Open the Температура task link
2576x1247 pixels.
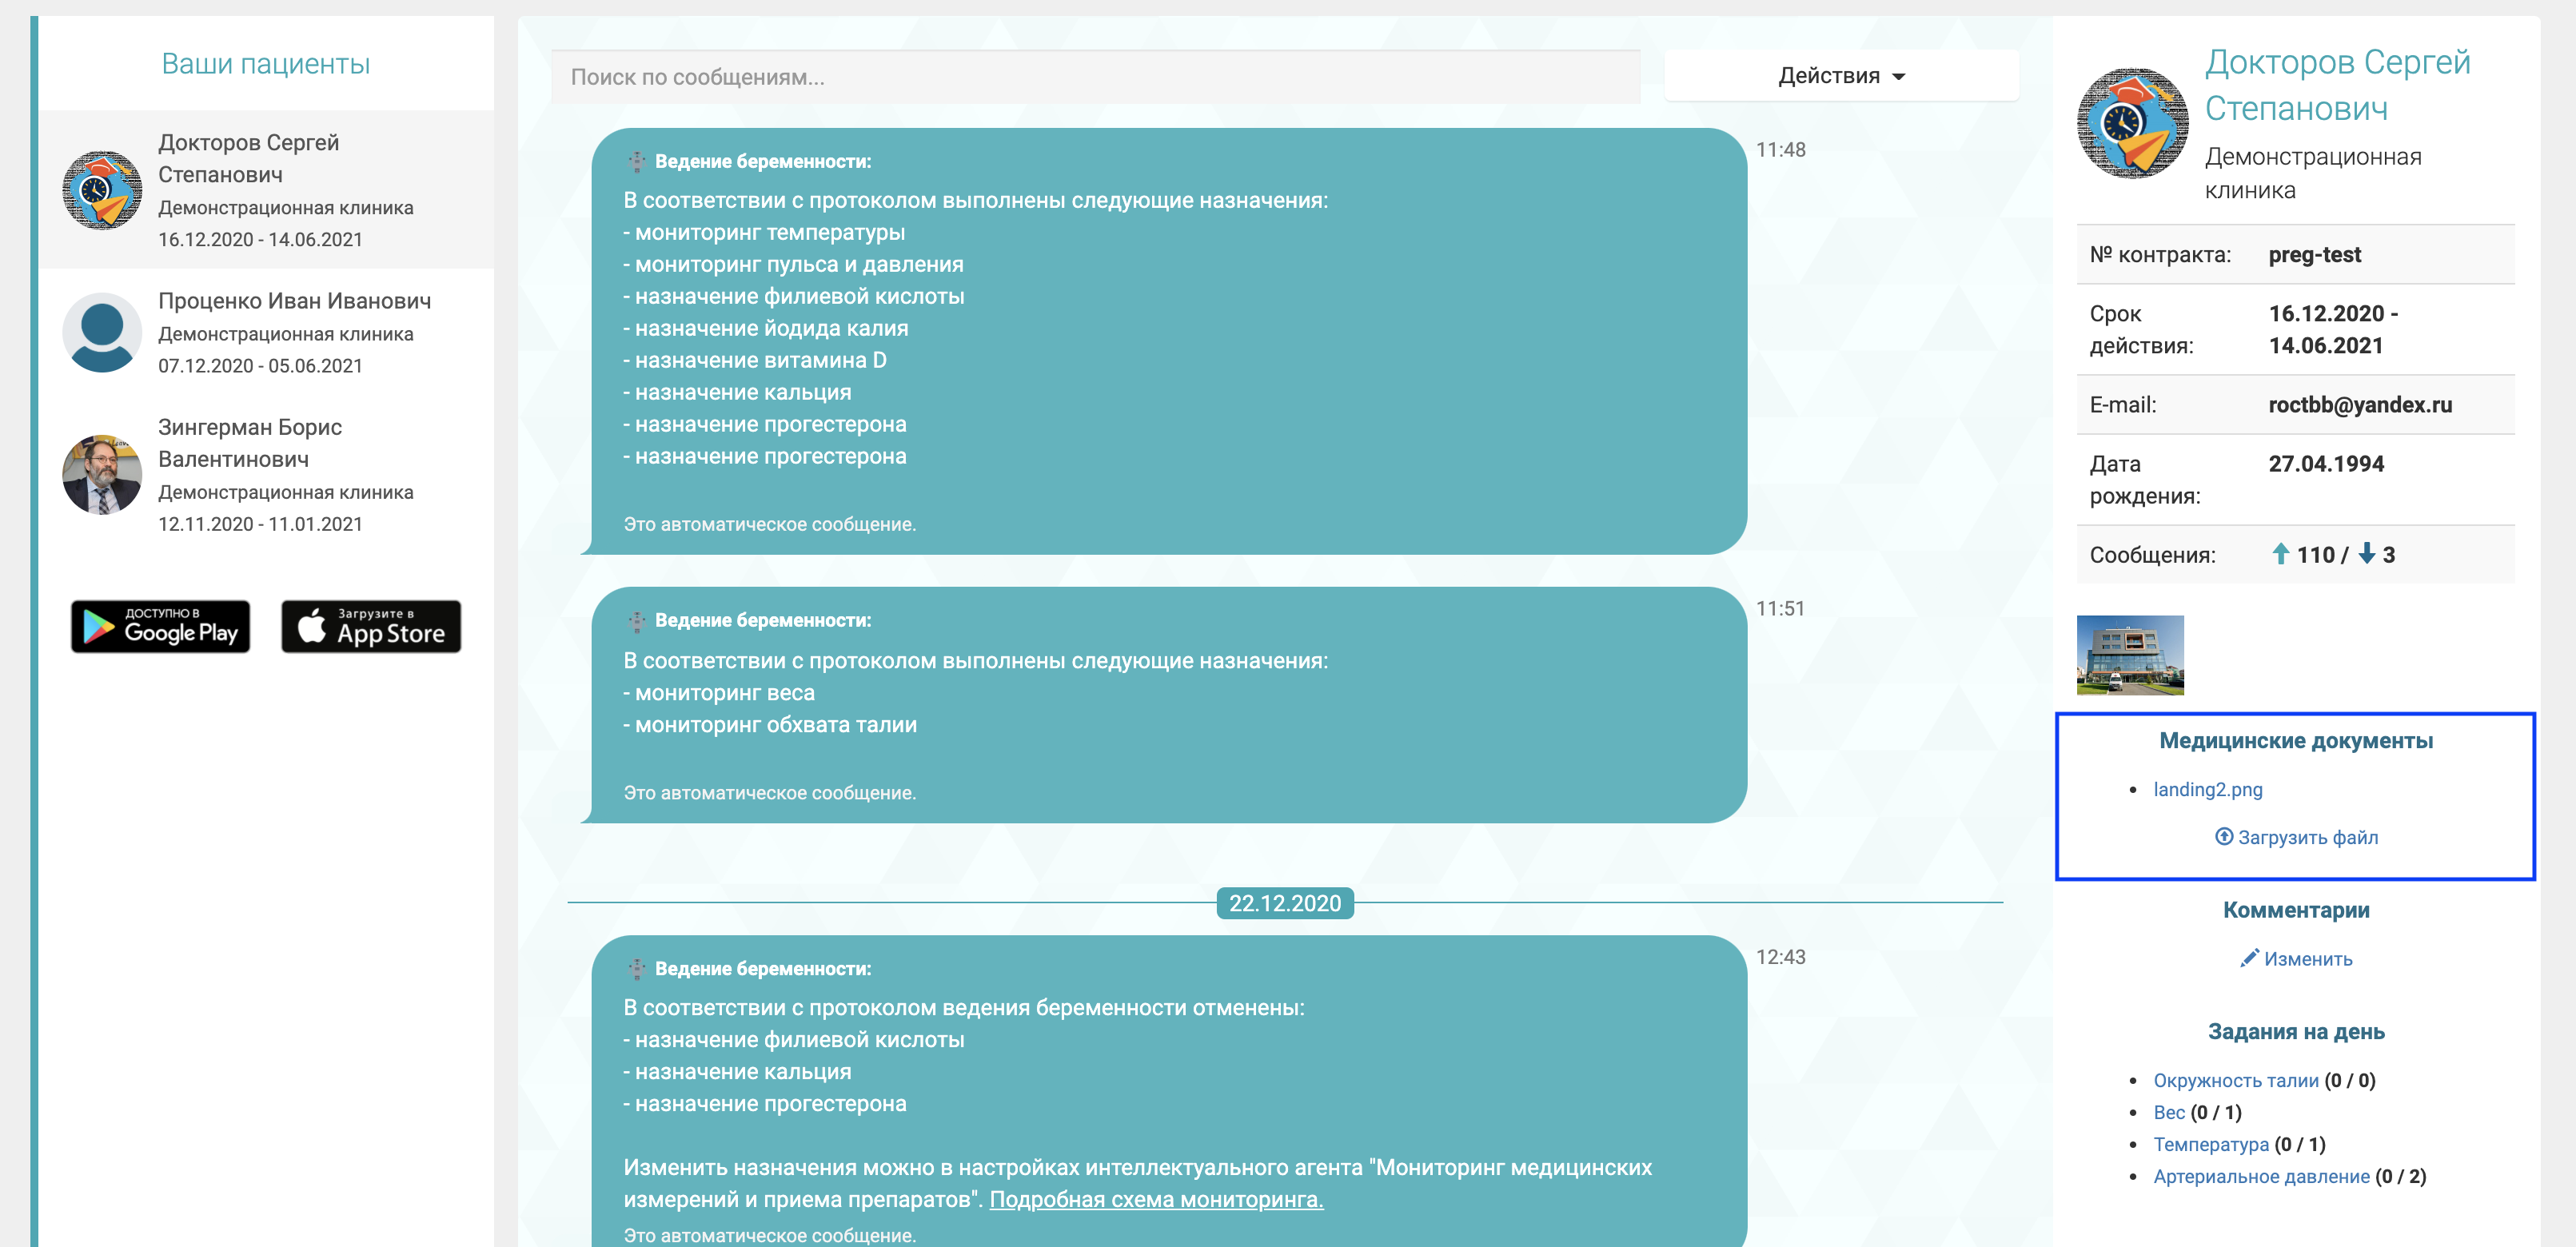[2210, 1144]
